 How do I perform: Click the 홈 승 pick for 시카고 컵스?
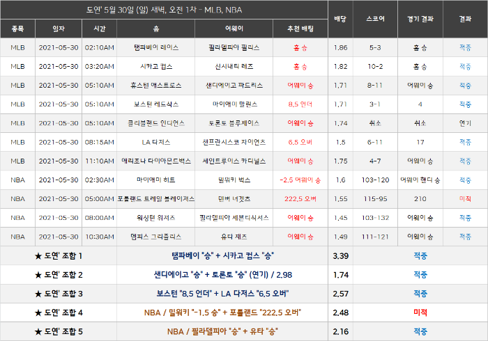click(x=300, y=67)
